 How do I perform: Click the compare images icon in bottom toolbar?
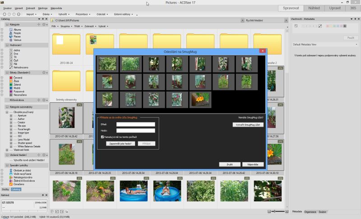pos(66,211)
